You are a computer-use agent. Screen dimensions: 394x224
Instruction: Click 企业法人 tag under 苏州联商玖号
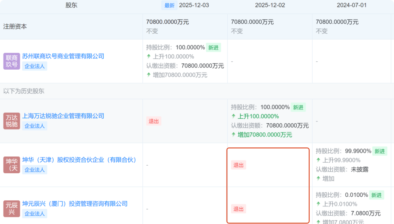point(35,66)
